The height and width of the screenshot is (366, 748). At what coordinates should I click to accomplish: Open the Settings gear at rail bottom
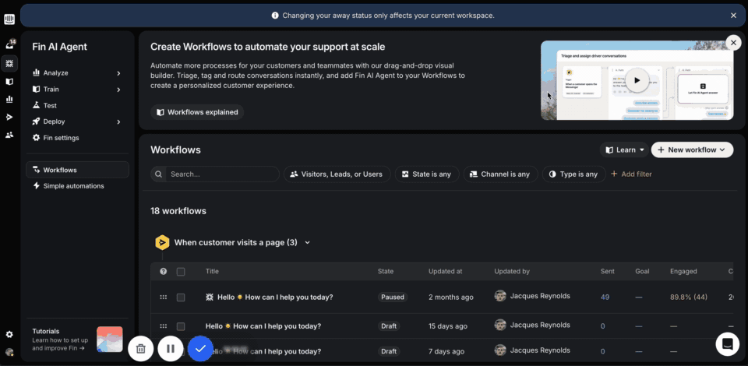9,335
